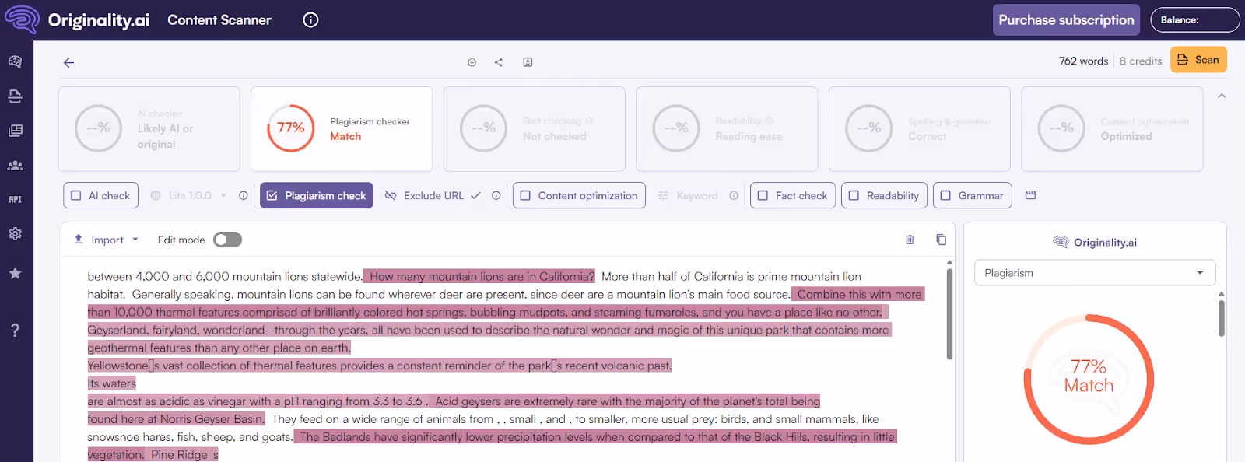Click the 77% Match circular gauge
The width and height of the screenshot is (1245, 462).
(x=1089, y=380)
